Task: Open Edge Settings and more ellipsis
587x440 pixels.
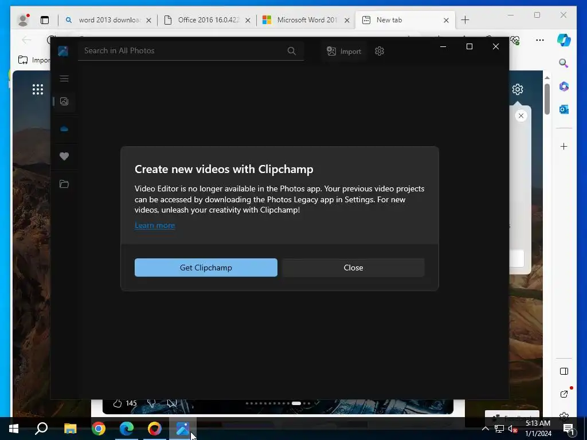Action: (x=540, y=40)
